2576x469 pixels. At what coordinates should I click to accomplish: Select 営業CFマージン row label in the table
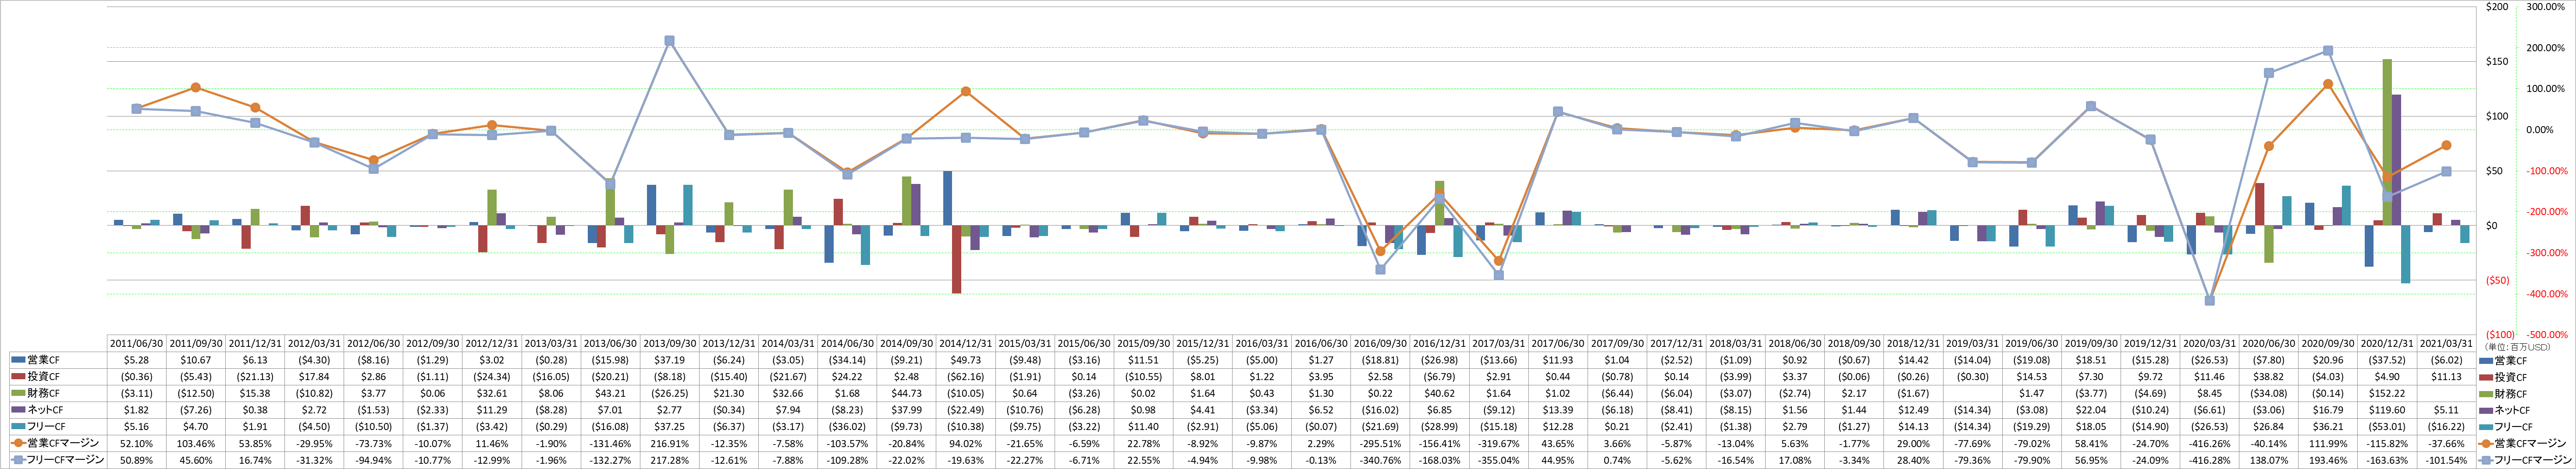63,443
